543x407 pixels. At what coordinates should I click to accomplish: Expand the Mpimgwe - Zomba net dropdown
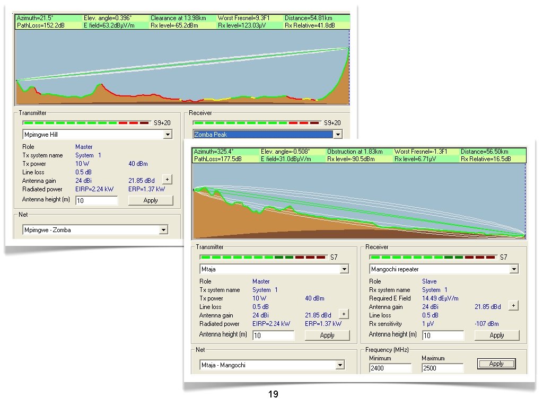(x=163, y=230)
